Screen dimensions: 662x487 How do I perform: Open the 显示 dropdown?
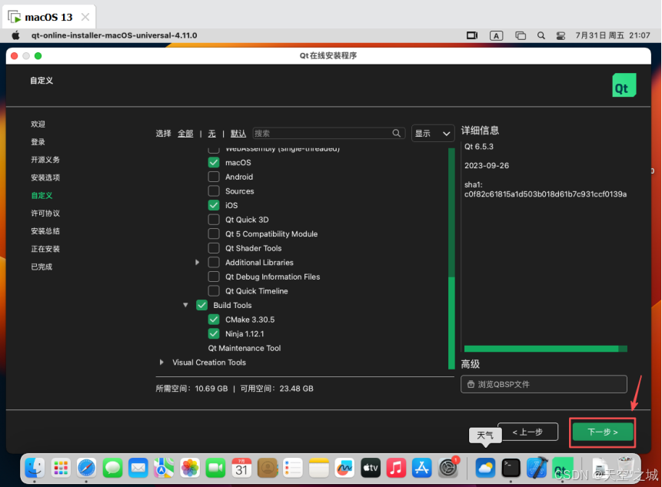433,133
